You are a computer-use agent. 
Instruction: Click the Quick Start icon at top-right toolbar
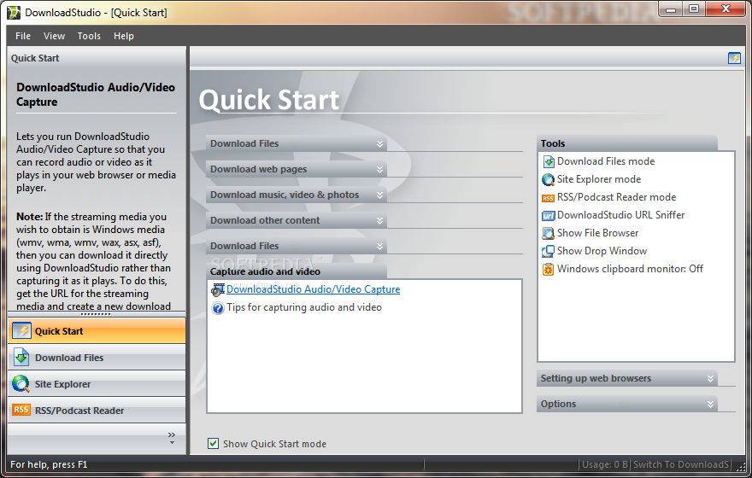[734, 58]
